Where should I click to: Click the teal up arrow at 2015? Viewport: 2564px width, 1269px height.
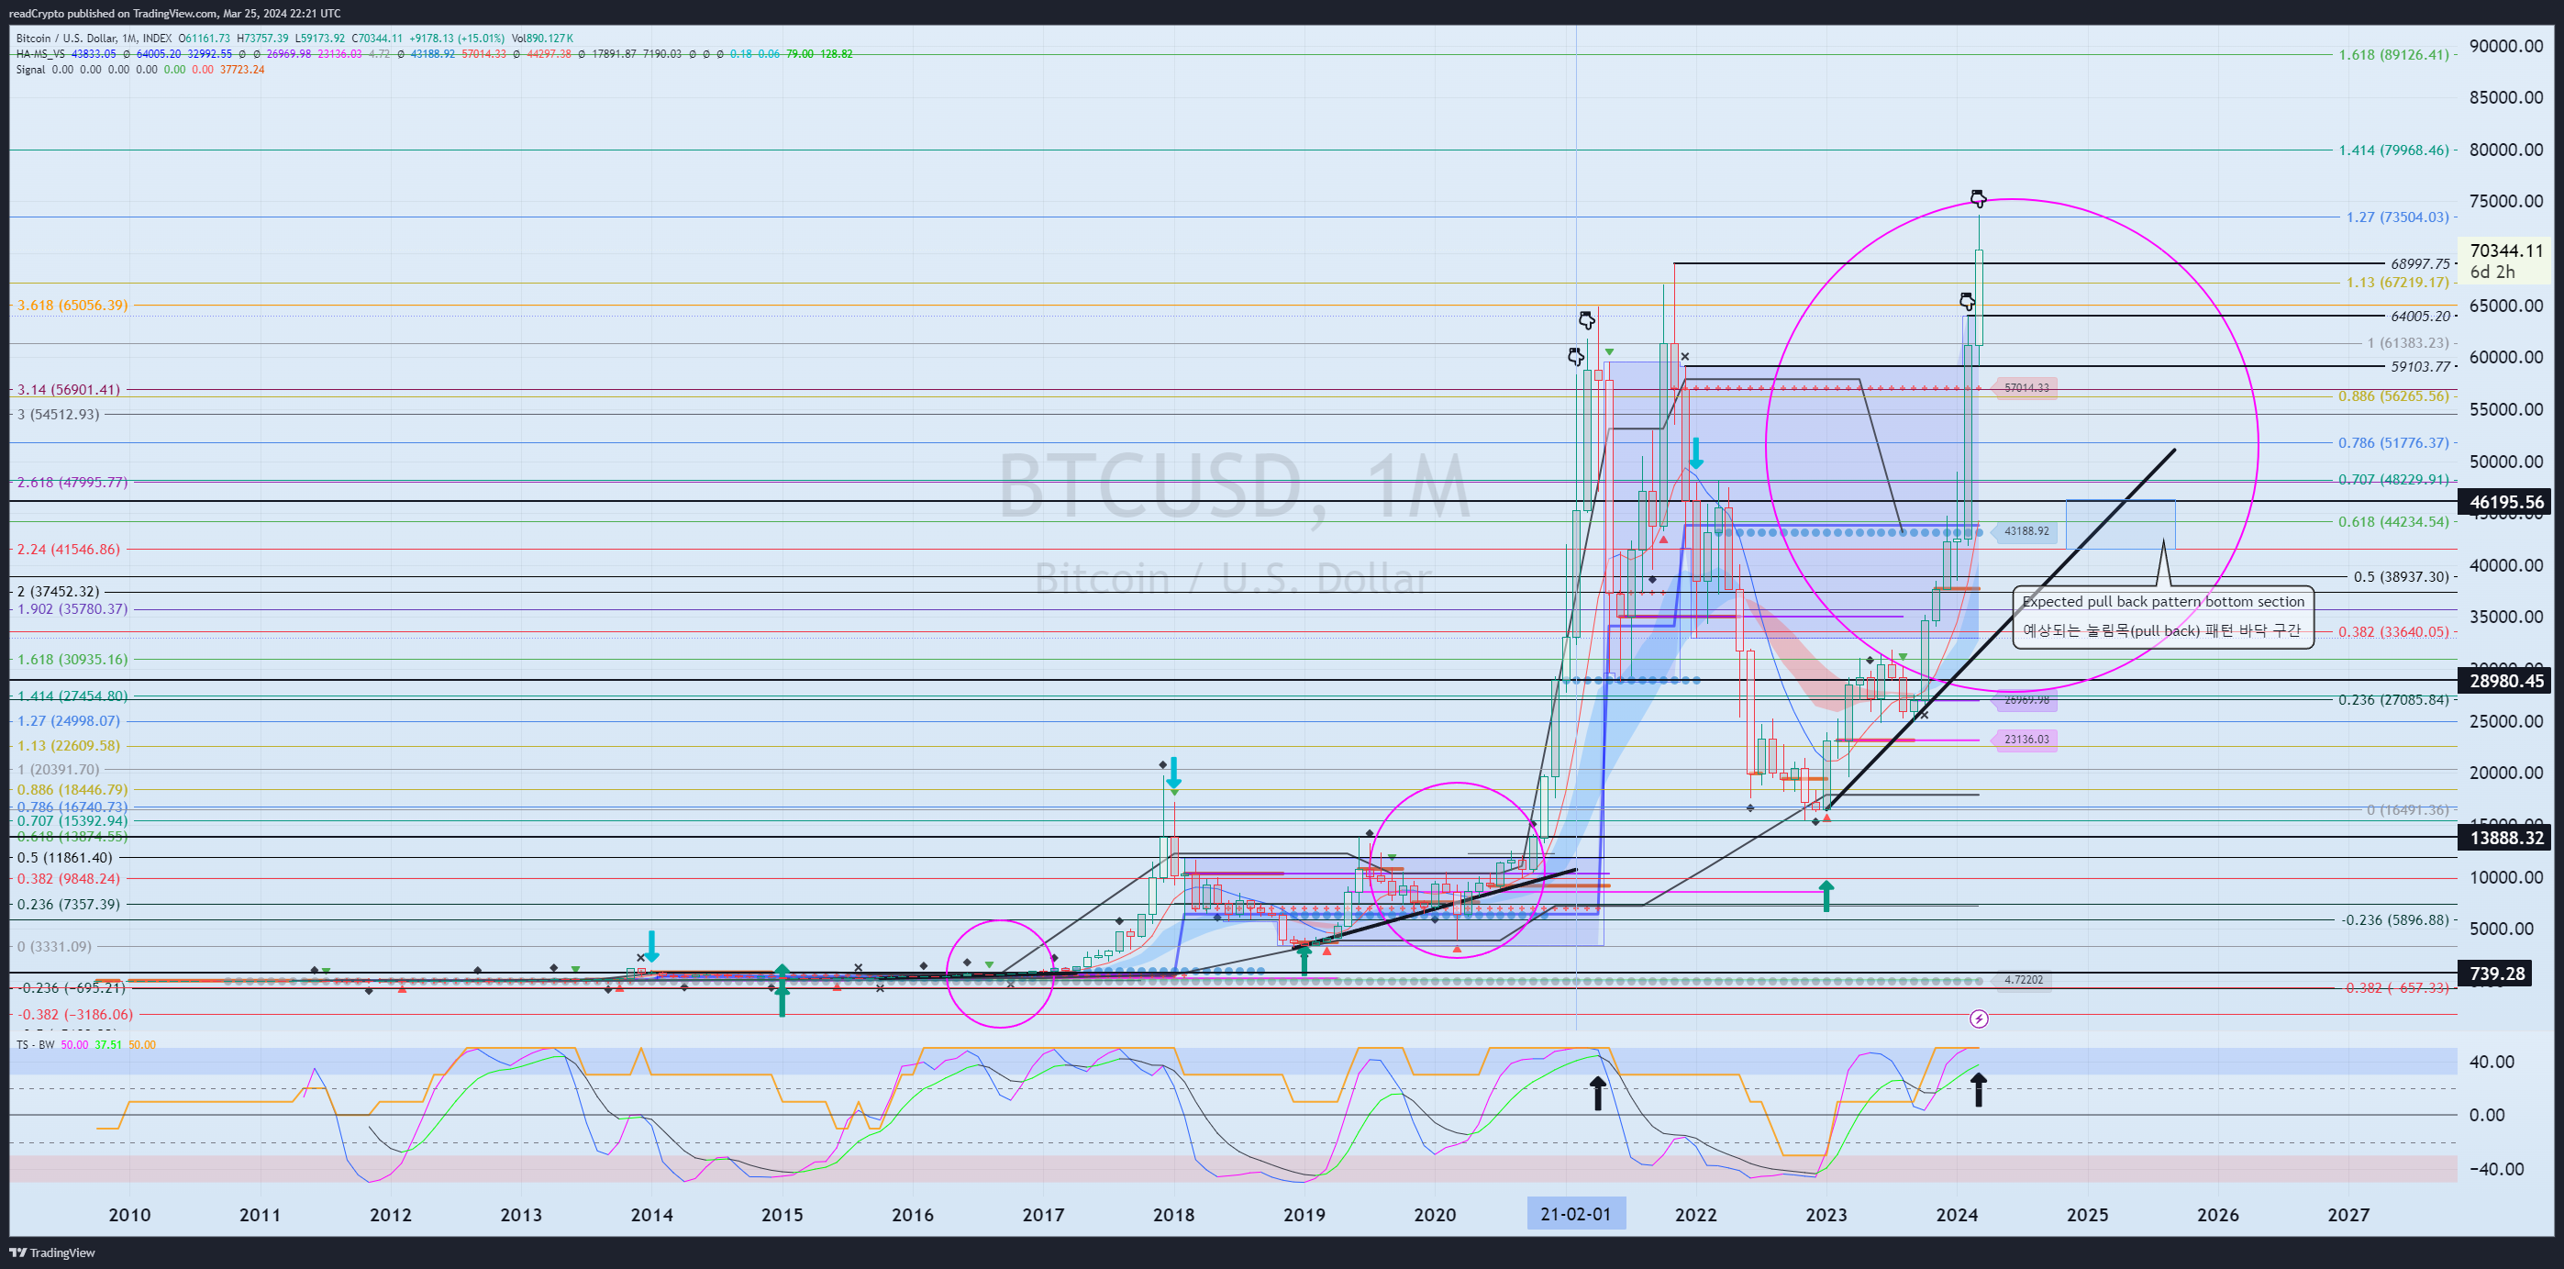[783, 989]
